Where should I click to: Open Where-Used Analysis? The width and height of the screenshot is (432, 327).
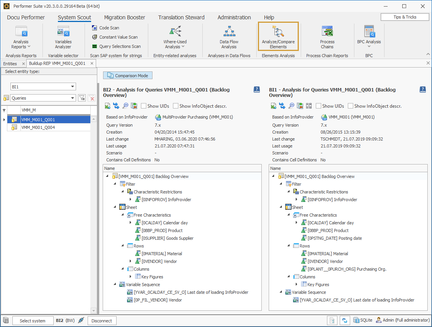pos(174,37)
